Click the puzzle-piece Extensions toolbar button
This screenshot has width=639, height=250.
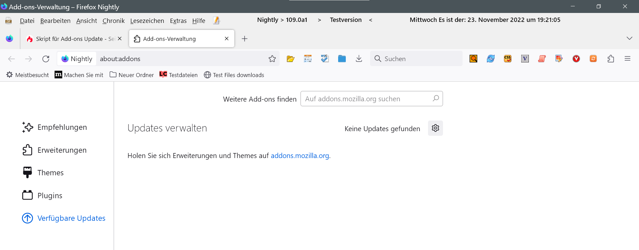[x=611, y=59]
